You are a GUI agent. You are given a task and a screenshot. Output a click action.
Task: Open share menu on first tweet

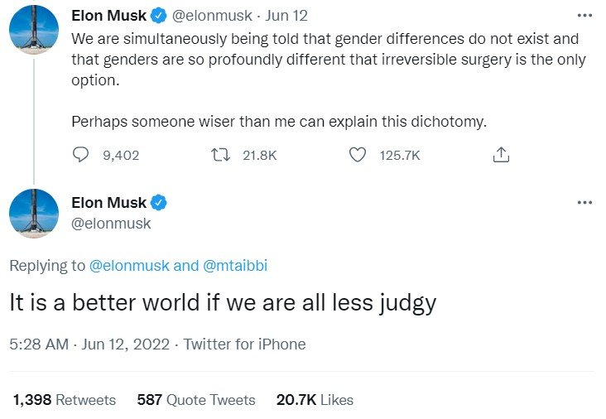(x=501, y=155)
